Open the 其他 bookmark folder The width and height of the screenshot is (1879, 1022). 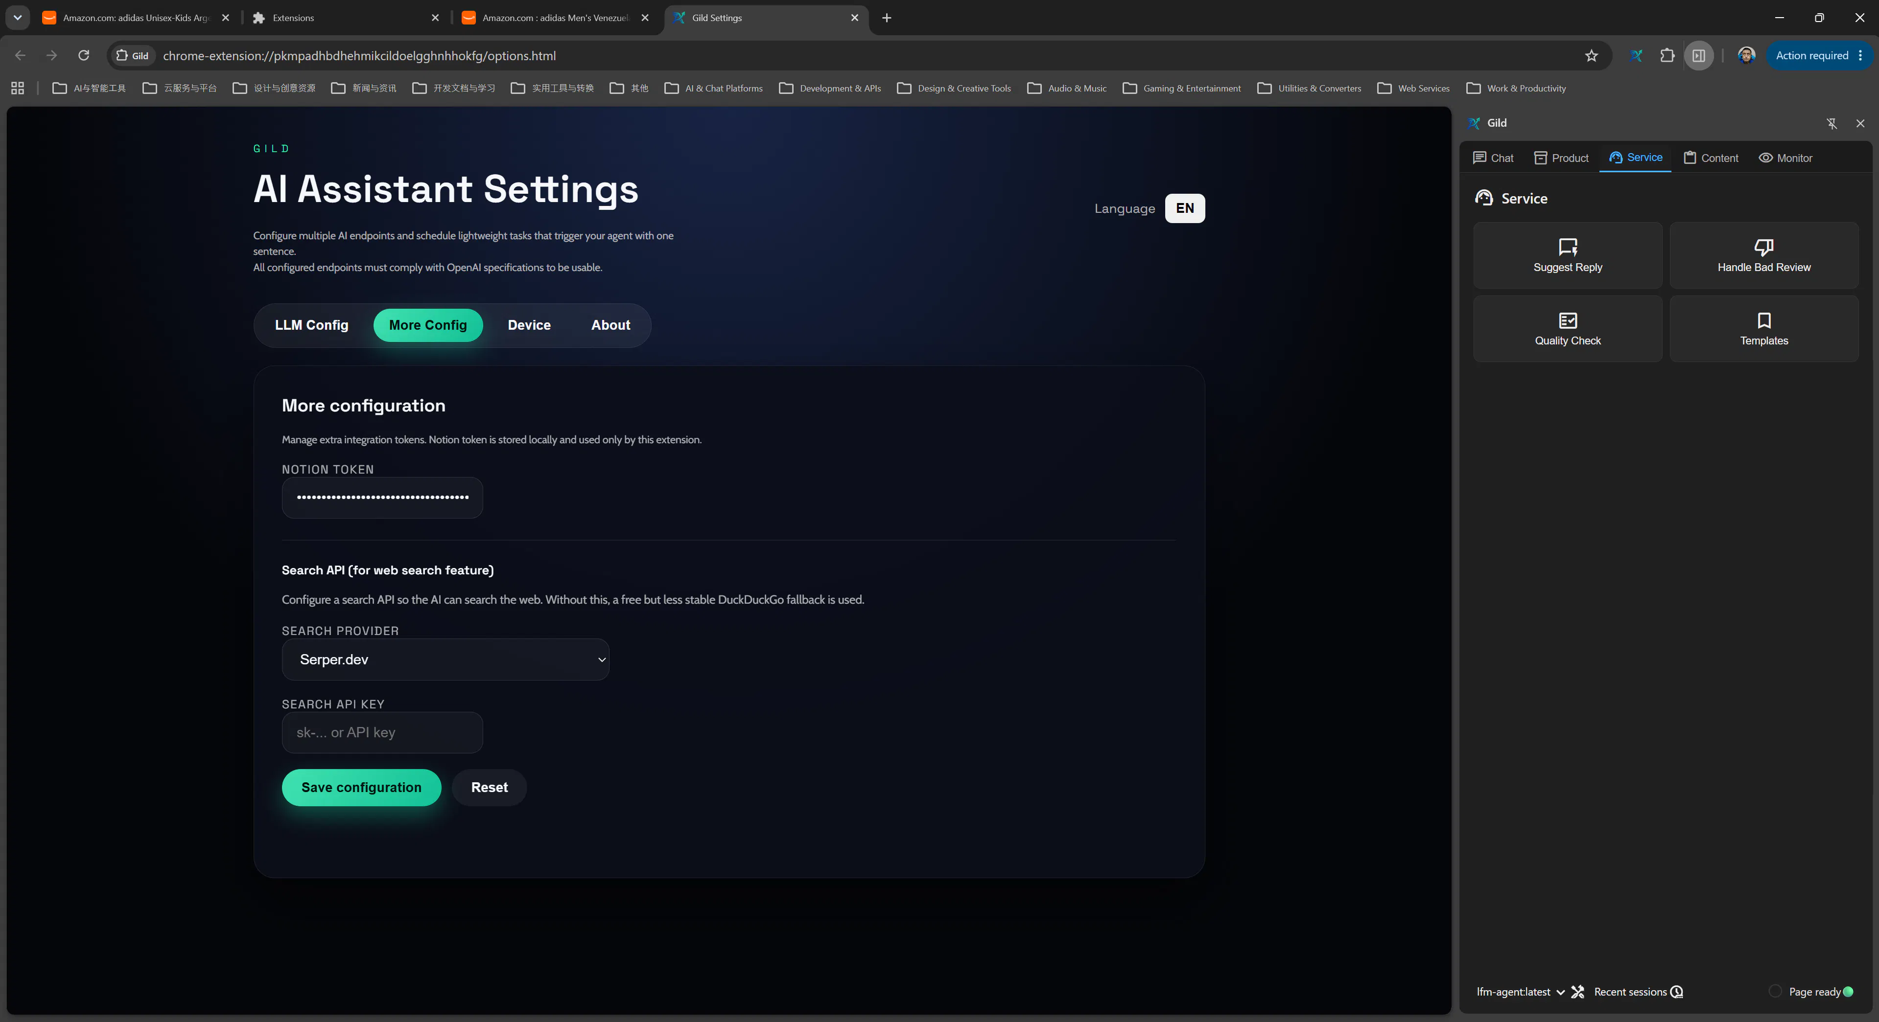[x=628, y=88]
